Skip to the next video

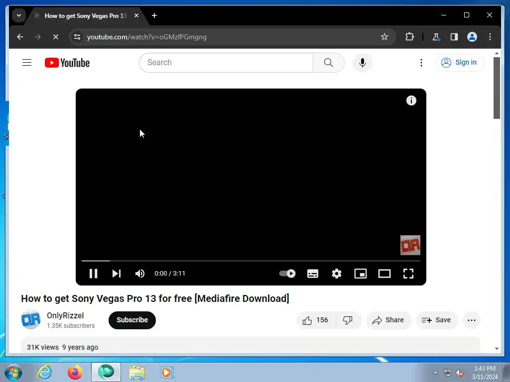(117, 274)
